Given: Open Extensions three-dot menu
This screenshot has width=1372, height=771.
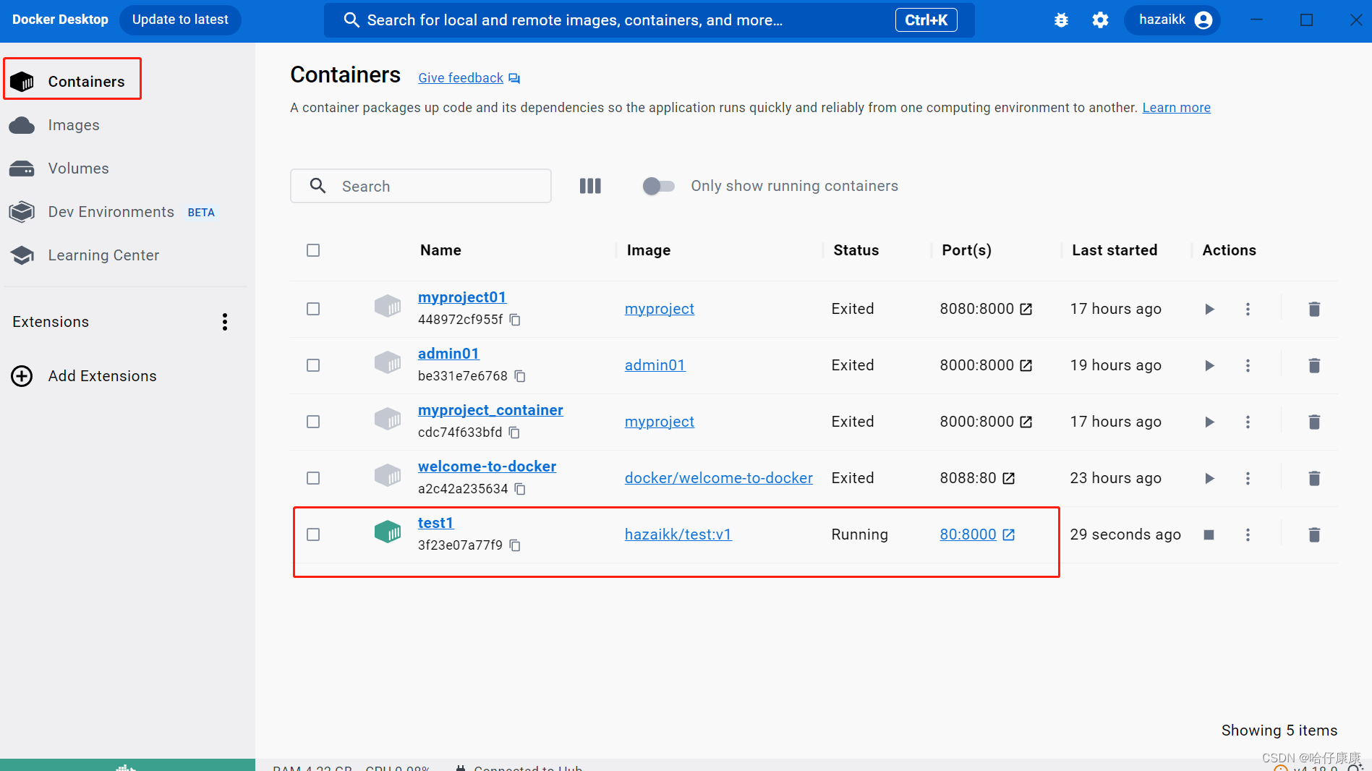Looking at the screenshot, I should [225, 322].
